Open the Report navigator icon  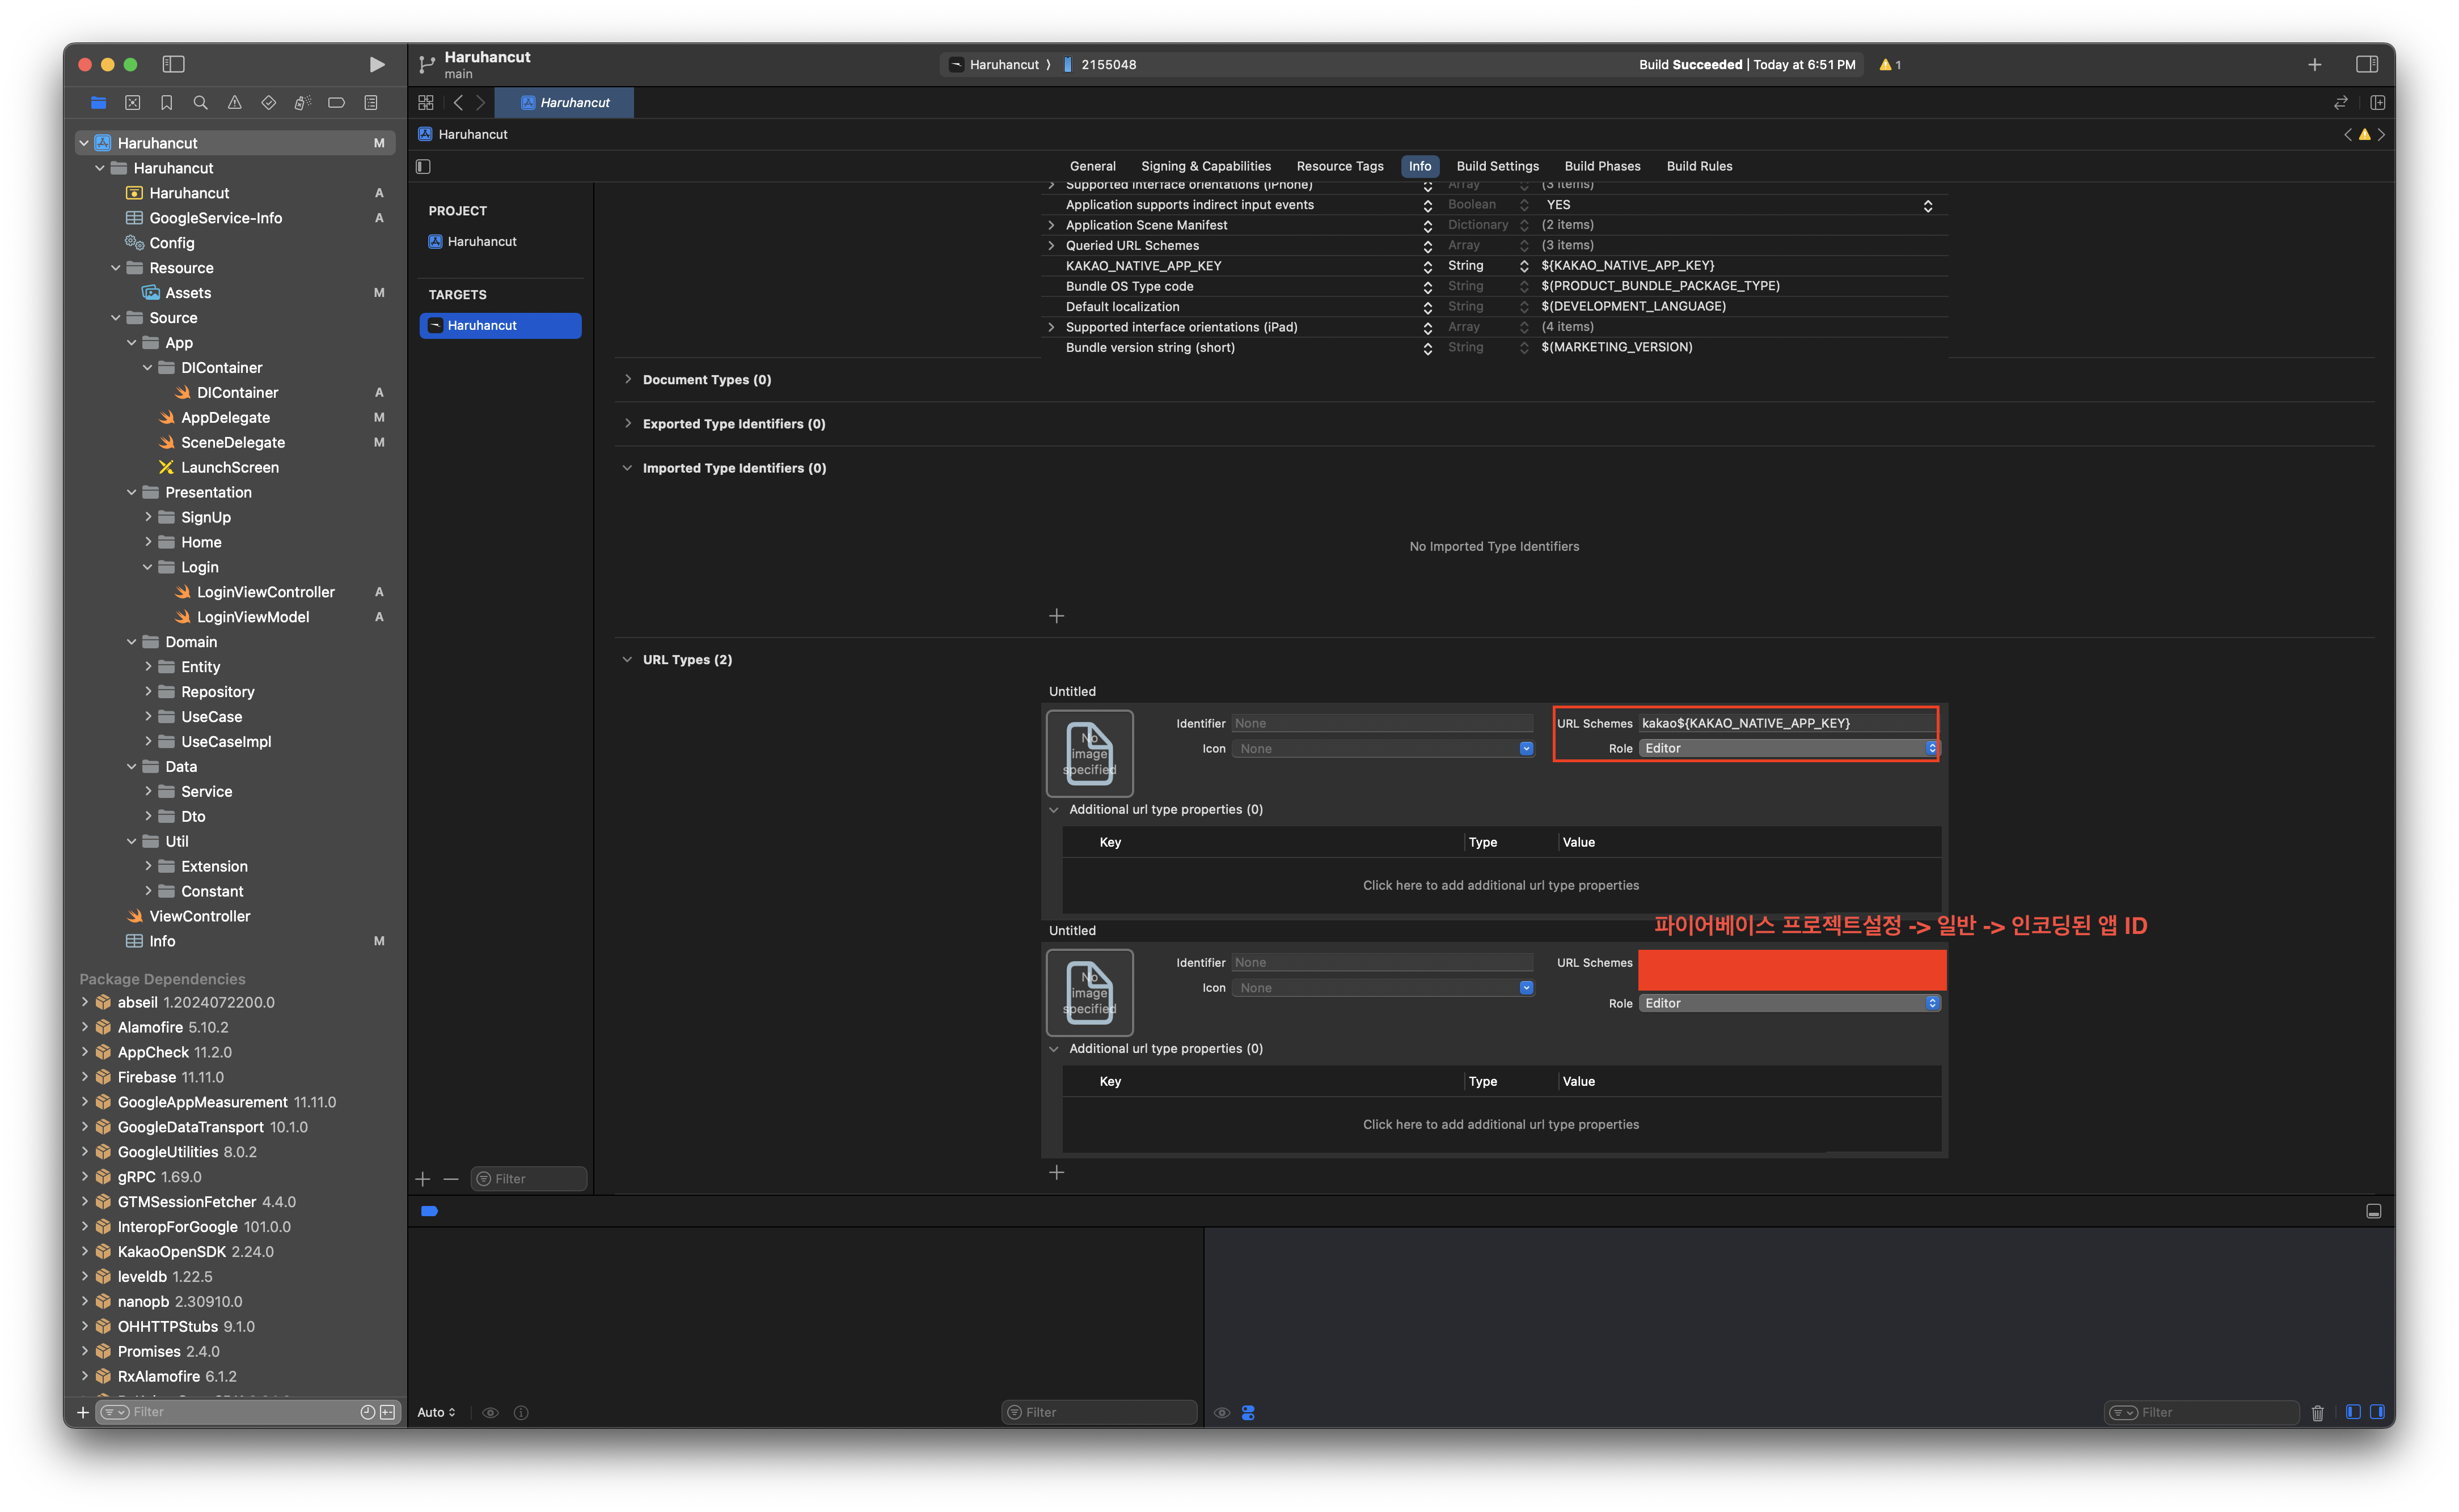[x=370, y=102]
